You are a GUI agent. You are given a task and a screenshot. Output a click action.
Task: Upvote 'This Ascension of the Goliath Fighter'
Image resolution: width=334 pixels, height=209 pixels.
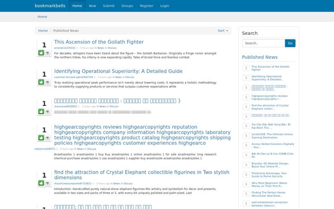(x=41, y=52)
